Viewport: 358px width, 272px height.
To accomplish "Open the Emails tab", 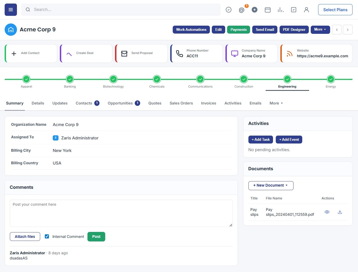I will tap(255, 103).
